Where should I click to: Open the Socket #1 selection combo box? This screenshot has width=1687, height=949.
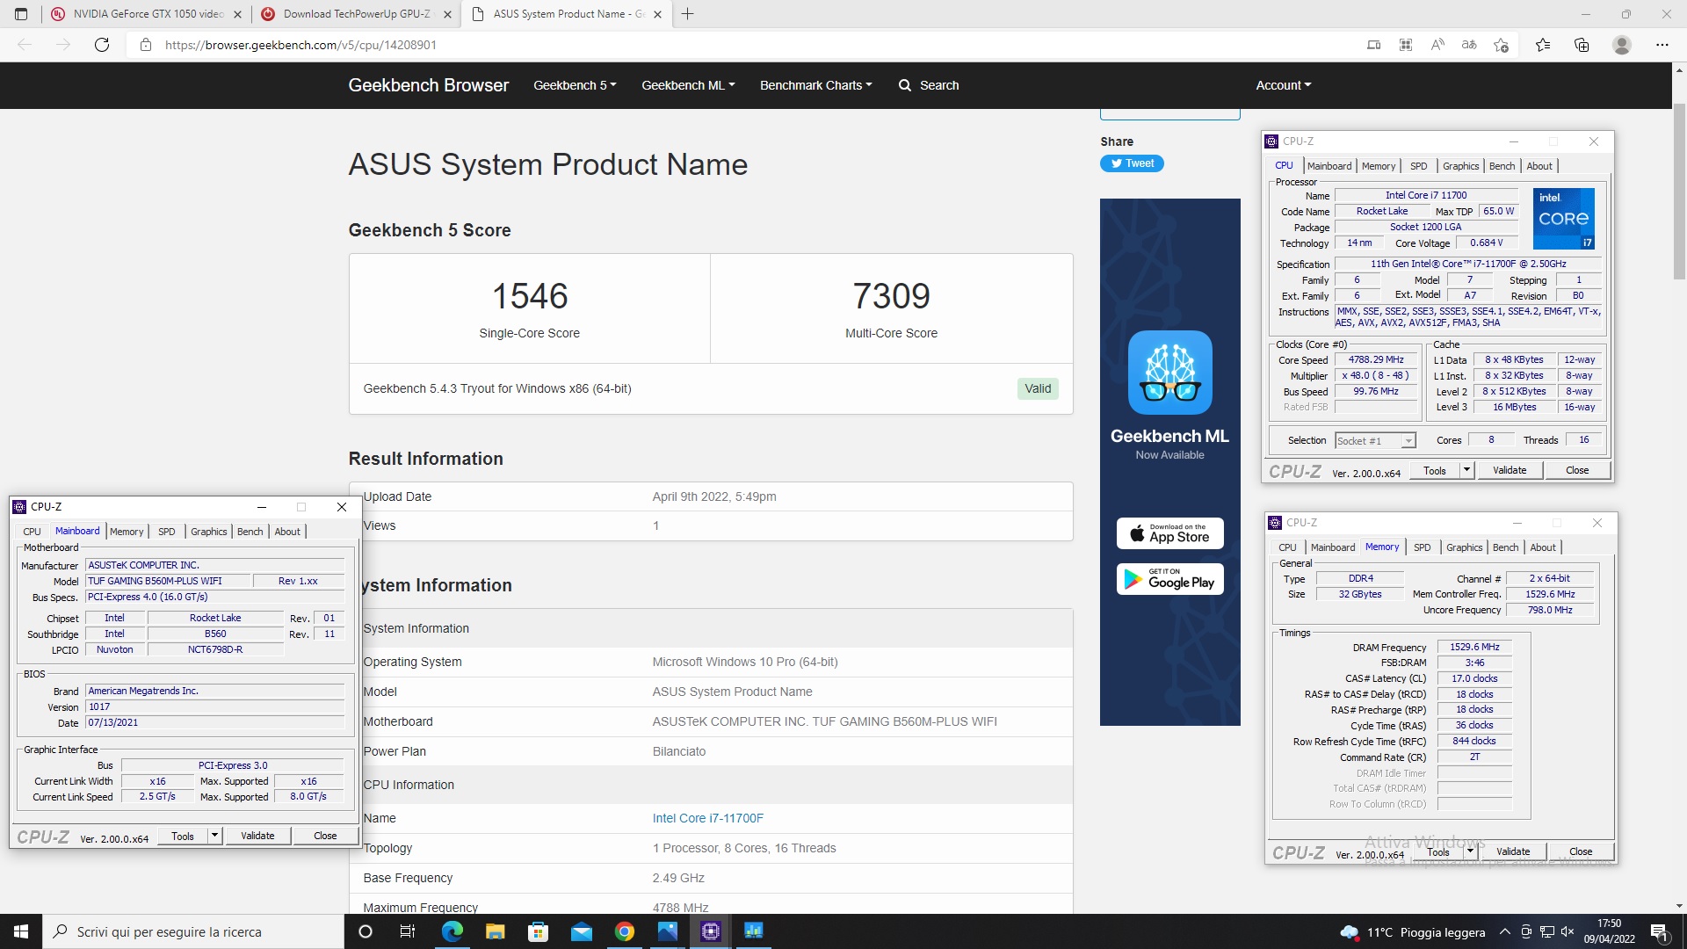pos(1375,441)
